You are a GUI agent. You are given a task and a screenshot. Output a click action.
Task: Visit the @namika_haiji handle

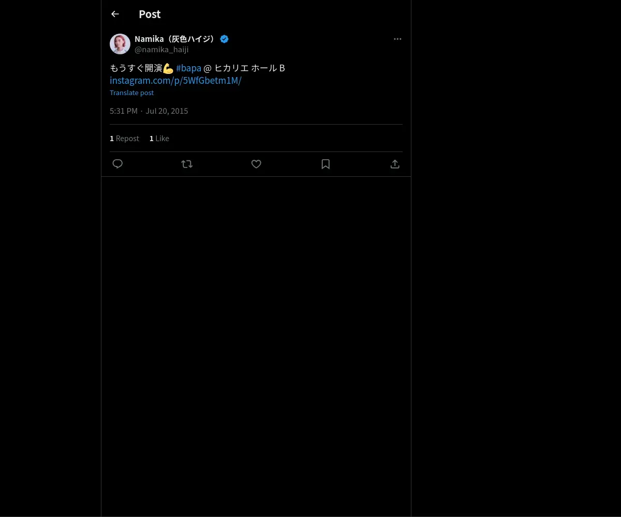(x=161, y=50)
